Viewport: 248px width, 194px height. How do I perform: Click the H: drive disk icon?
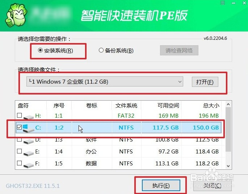[29, 117]
